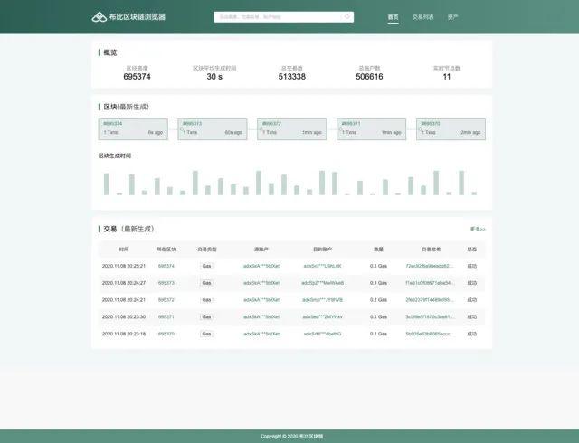Viewport: 579px width, 443px height.
Task: Open transaction hash in last row
Action: tap(430, 334)
